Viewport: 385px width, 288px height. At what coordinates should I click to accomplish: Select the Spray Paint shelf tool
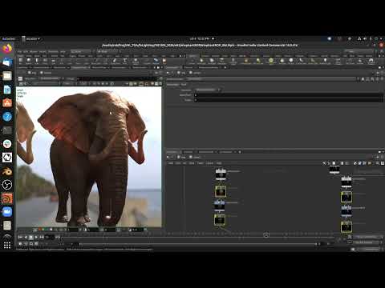pyautogui.click(x=115, y=61)
